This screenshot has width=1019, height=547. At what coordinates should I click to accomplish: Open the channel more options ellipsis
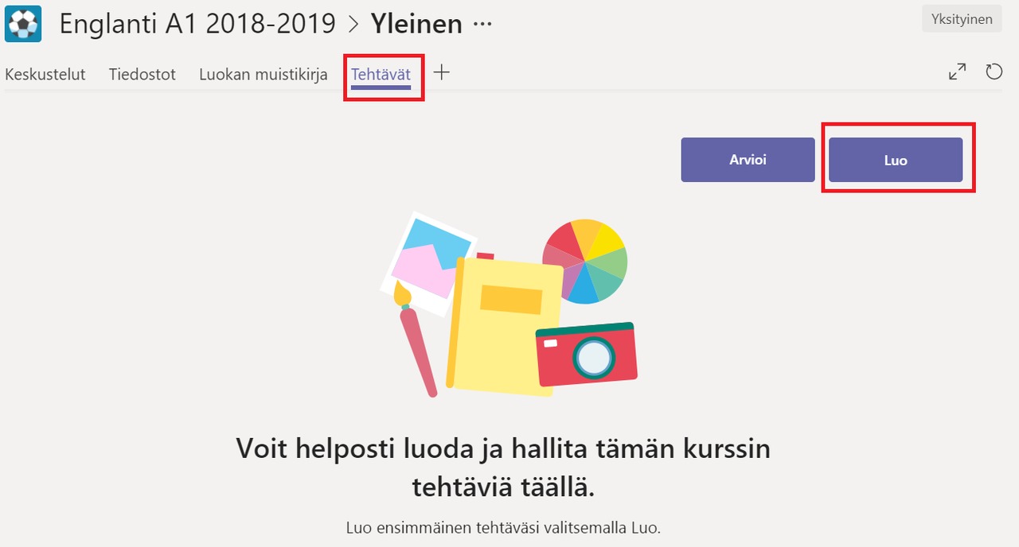tap(482, 25)
